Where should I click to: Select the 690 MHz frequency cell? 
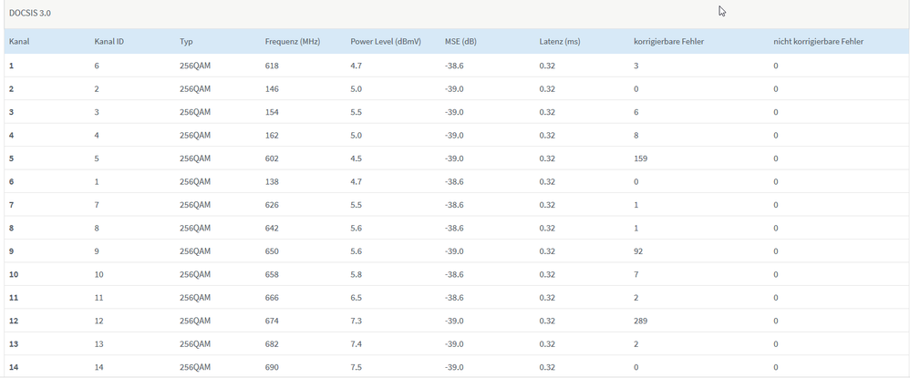coord(272,367)
